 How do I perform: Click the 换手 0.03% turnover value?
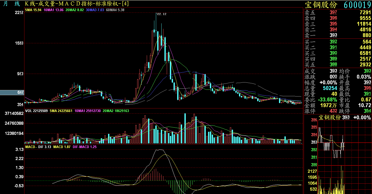(x=364, y=77)
